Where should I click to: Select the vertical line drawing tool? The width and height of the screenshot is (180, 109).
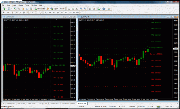[12, 12]
